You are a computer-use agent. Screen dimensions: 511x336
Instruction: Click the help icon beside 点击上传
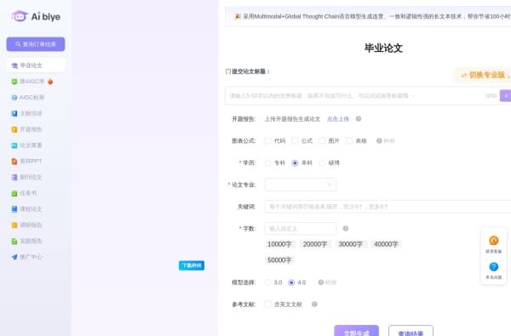(x=359, y=119)
